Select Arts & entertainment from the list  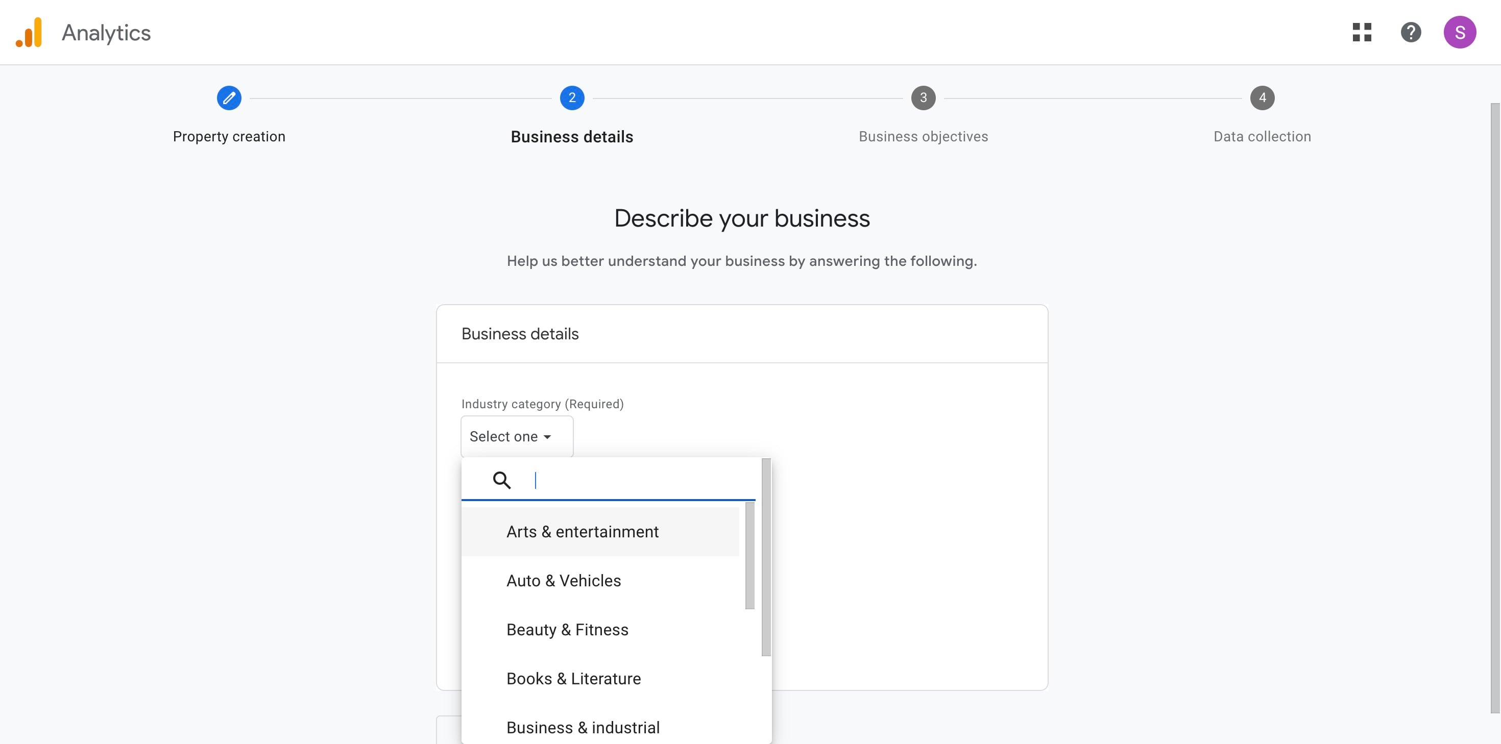pyautogui.click(x=582, y=531)
